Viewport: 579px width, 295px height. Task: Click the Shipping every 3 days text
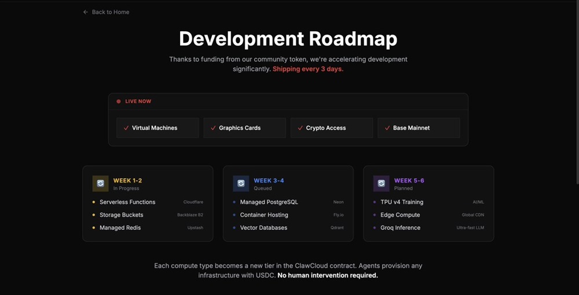[x=308, y=69]
